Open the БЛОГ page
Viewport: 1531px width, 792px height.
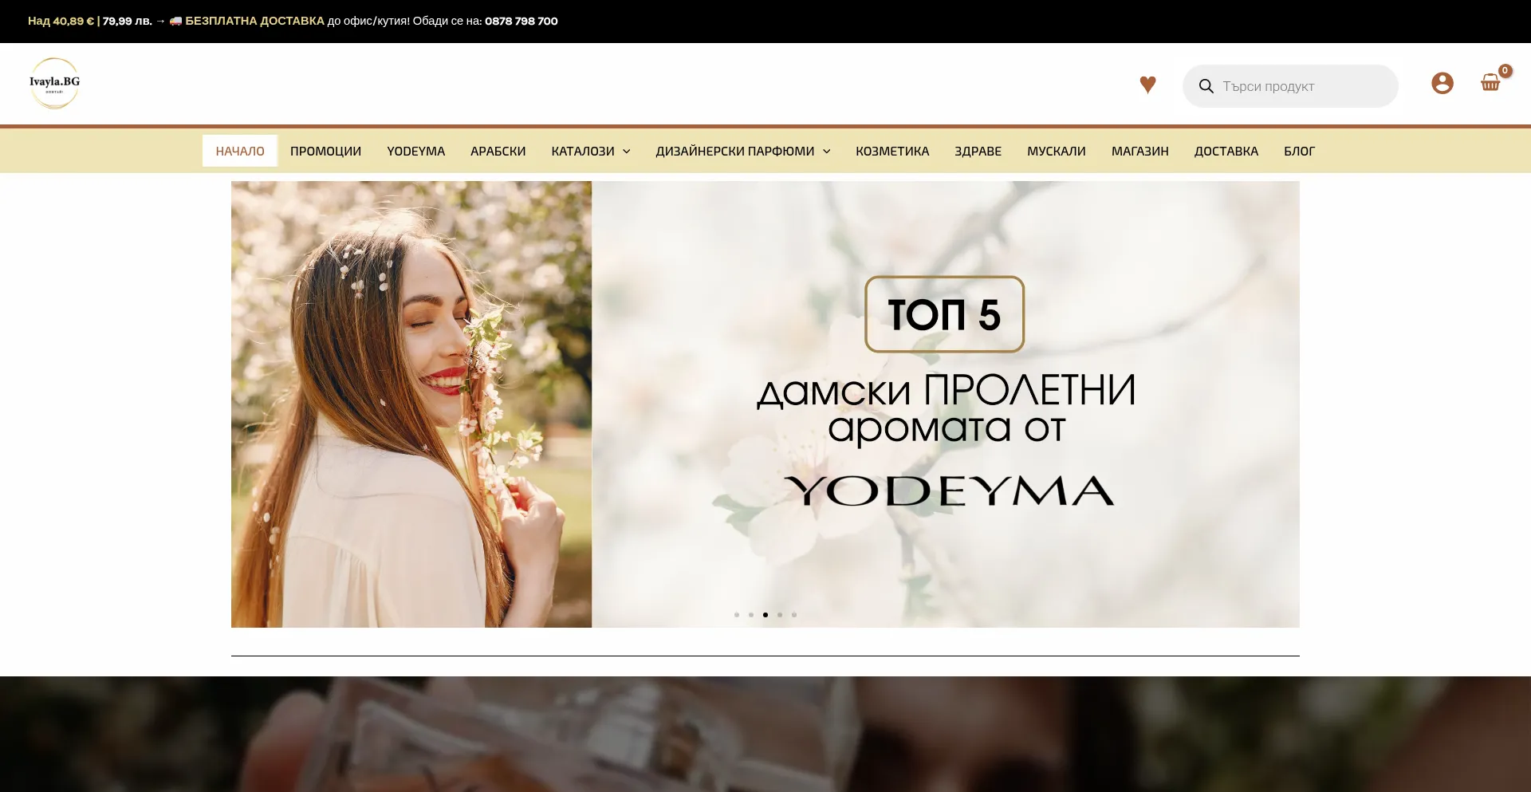(1299, 151)
